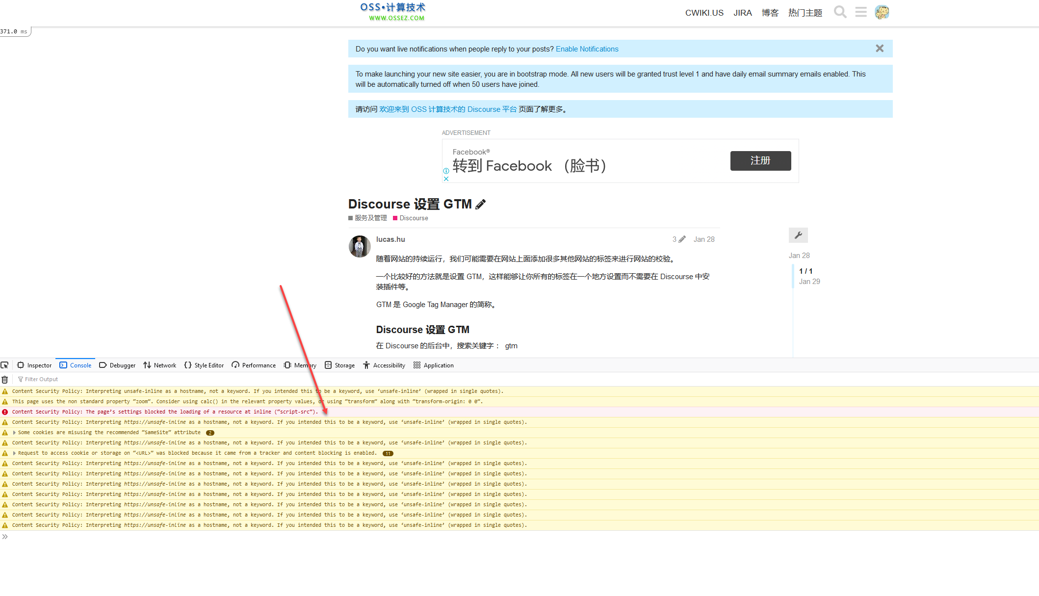
Task: Dismiss the live notifications banner
Action: point(879,49)
